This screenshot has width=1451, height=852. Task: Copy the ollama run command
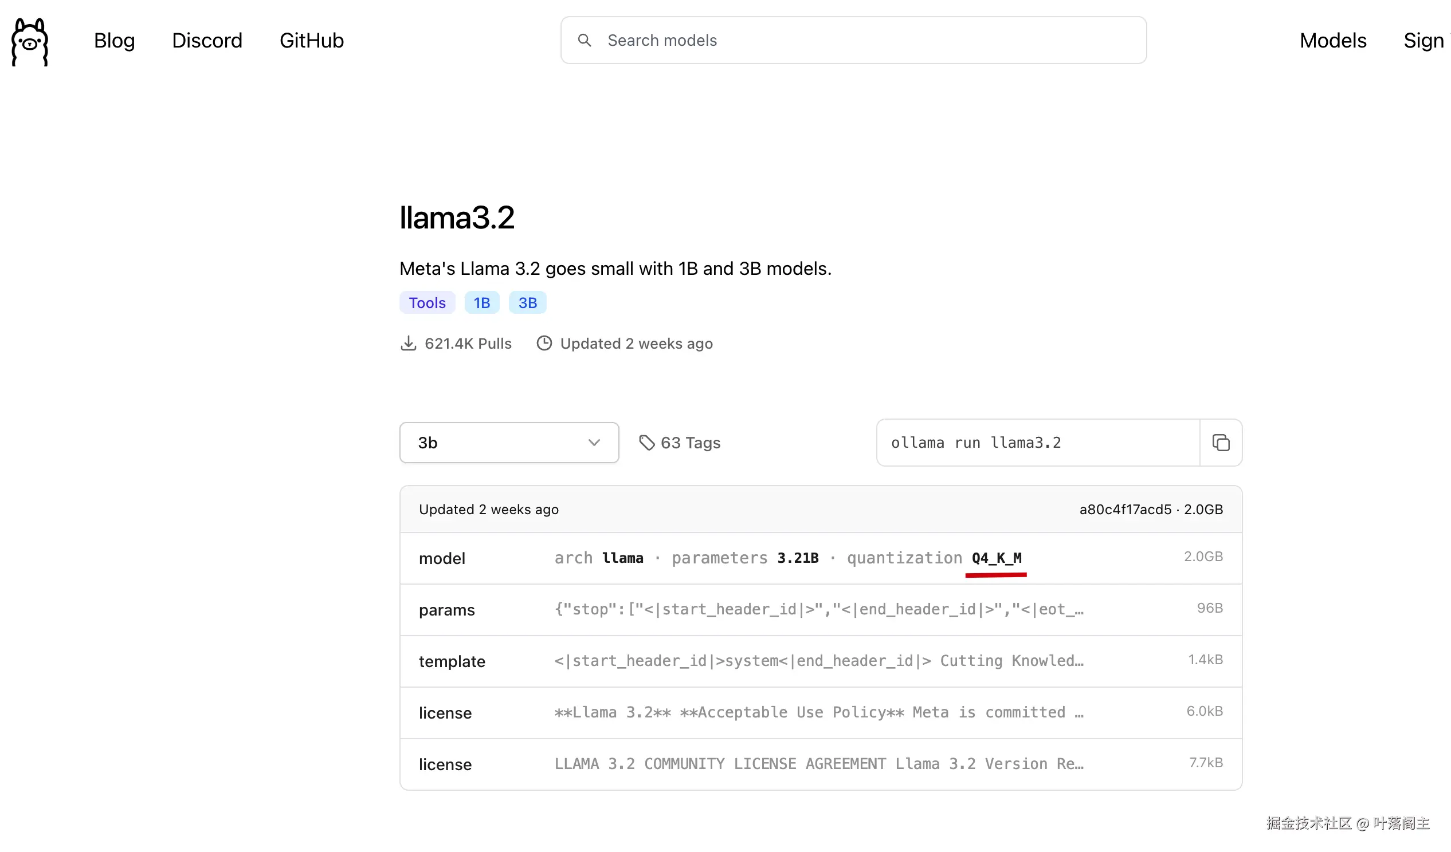pos(1220,443)
